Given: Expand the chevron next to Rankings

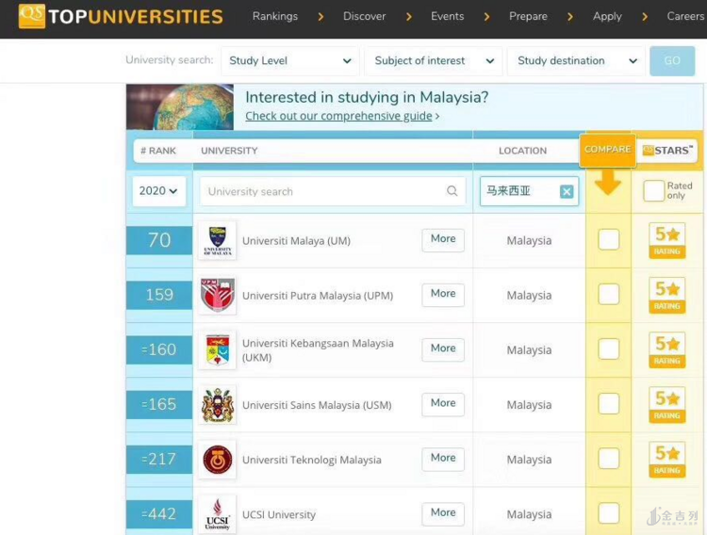Looking at the screenshot, I should point(321,17).
